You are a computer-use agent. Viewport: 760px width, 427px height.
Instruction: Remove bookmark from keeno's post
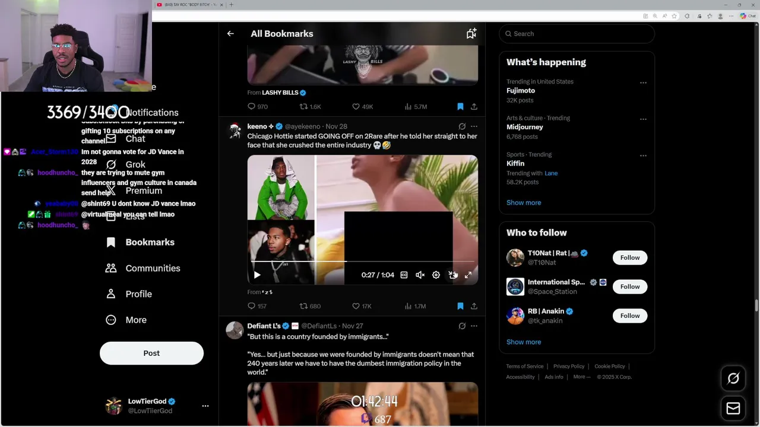tap(460, 306)
